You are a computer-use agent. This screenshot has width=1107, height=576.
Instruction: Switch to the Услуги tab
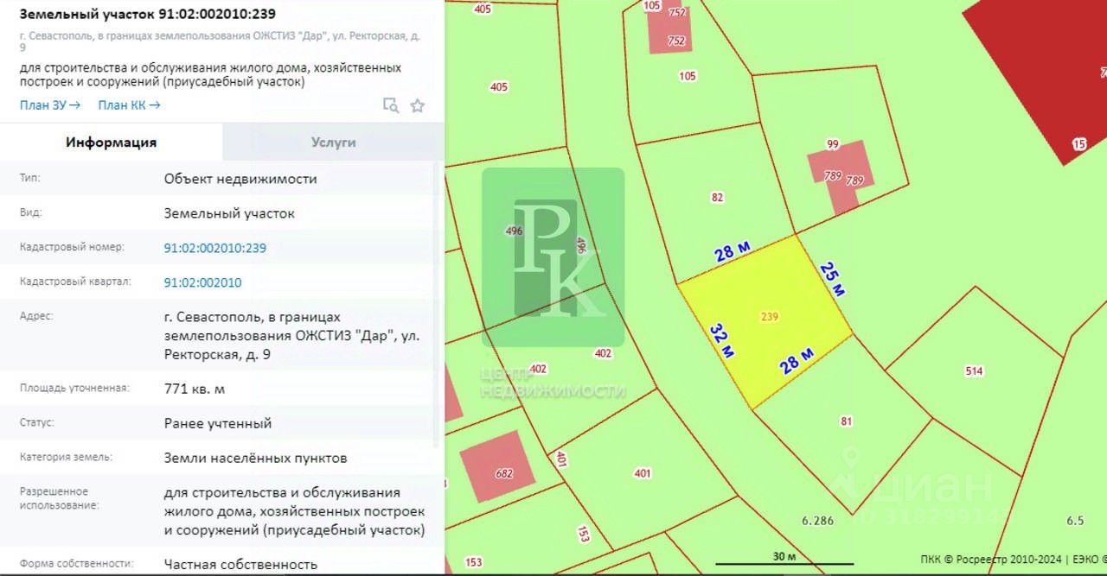coord(333,142)
